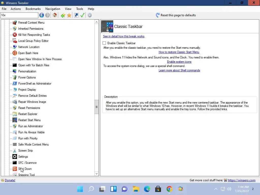Click the taskbar volume speaker icon

(229, 189)
